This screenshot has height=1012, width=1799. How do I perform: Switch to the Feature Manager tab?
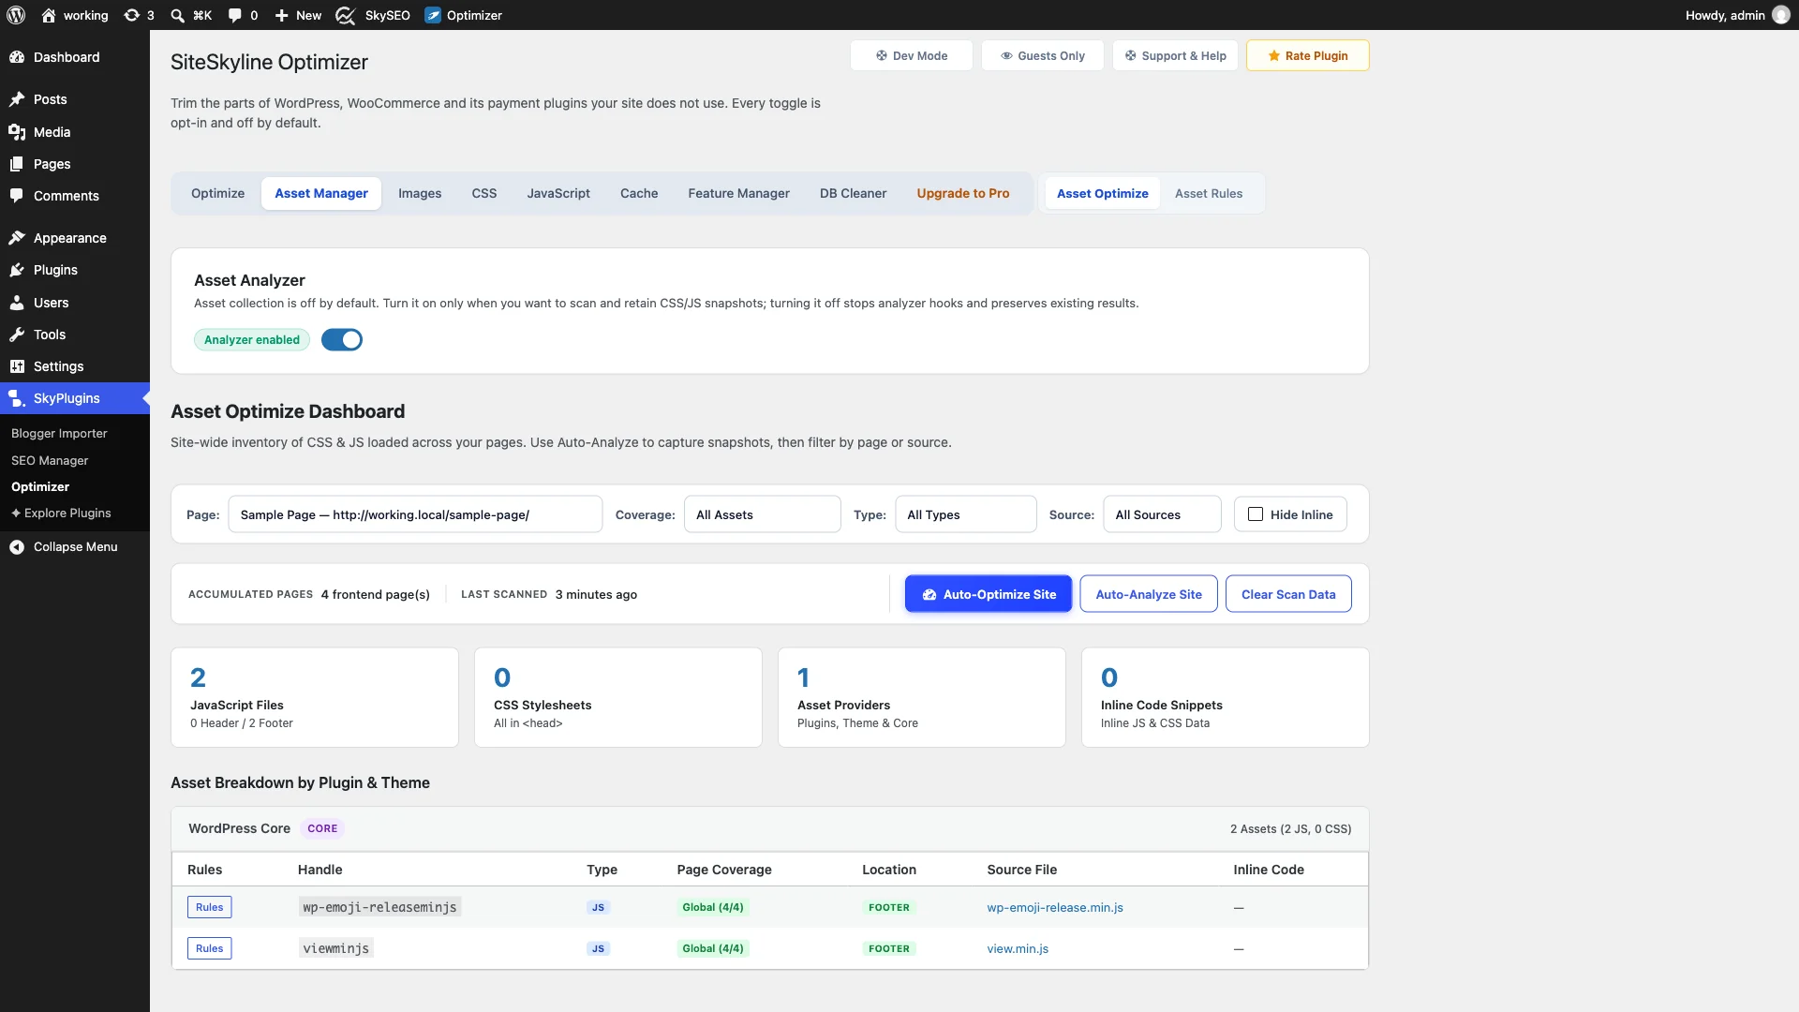click(738, 193)
